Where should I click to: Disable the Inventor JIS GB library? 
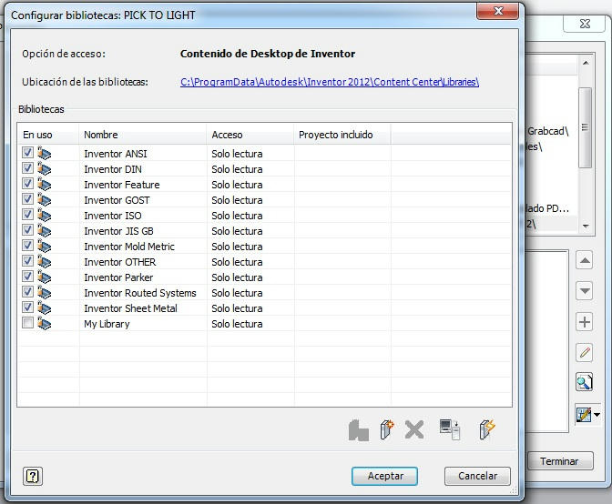point(27,229)
